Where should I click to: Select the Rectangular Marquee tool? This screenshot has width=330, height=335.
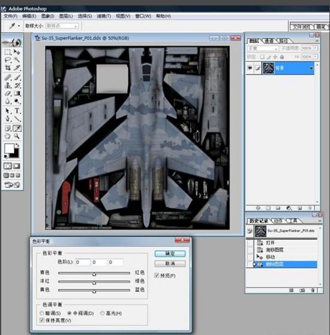tap(8, 52)
